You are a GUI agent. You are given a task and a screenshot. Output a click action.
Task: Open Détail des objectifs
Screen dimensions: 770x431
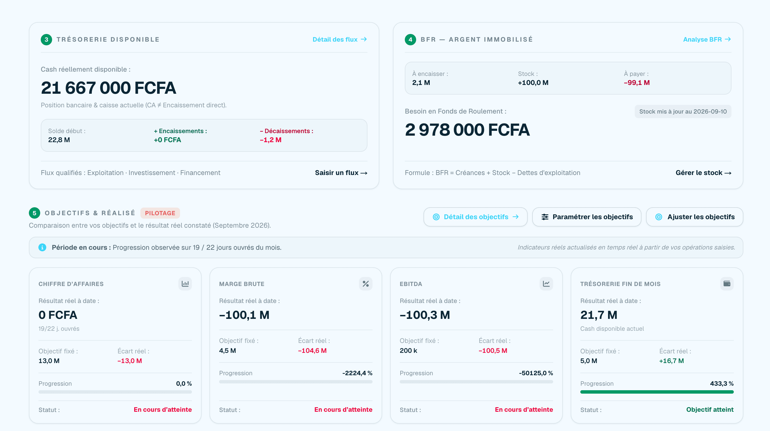tap(475, 217)
